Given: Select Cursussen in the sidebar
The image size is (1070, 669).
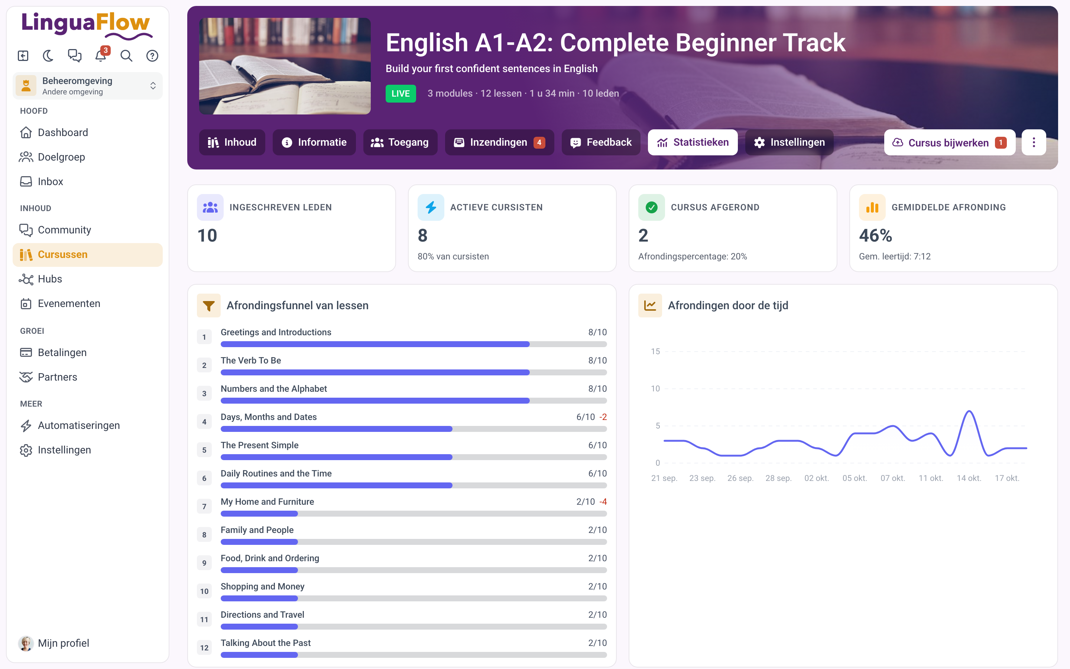Looking at the screenshot, I should 88,255.
